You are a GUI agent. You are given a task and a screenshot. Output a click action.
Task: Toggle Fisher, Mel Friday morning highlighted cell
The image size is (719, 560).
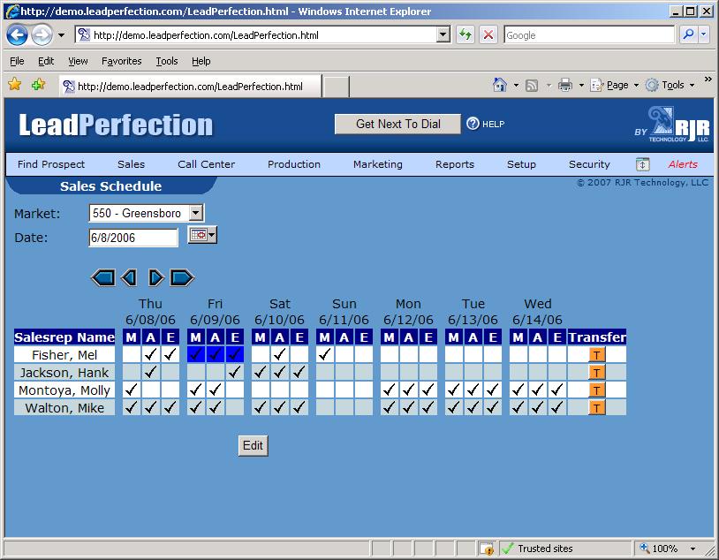point(196,354)
